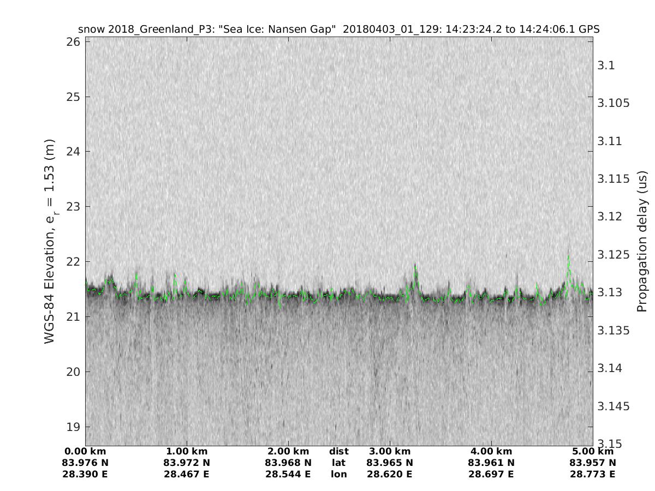
Task: Click the tallest green peak near 4.8 km
Action: (568, 258)
